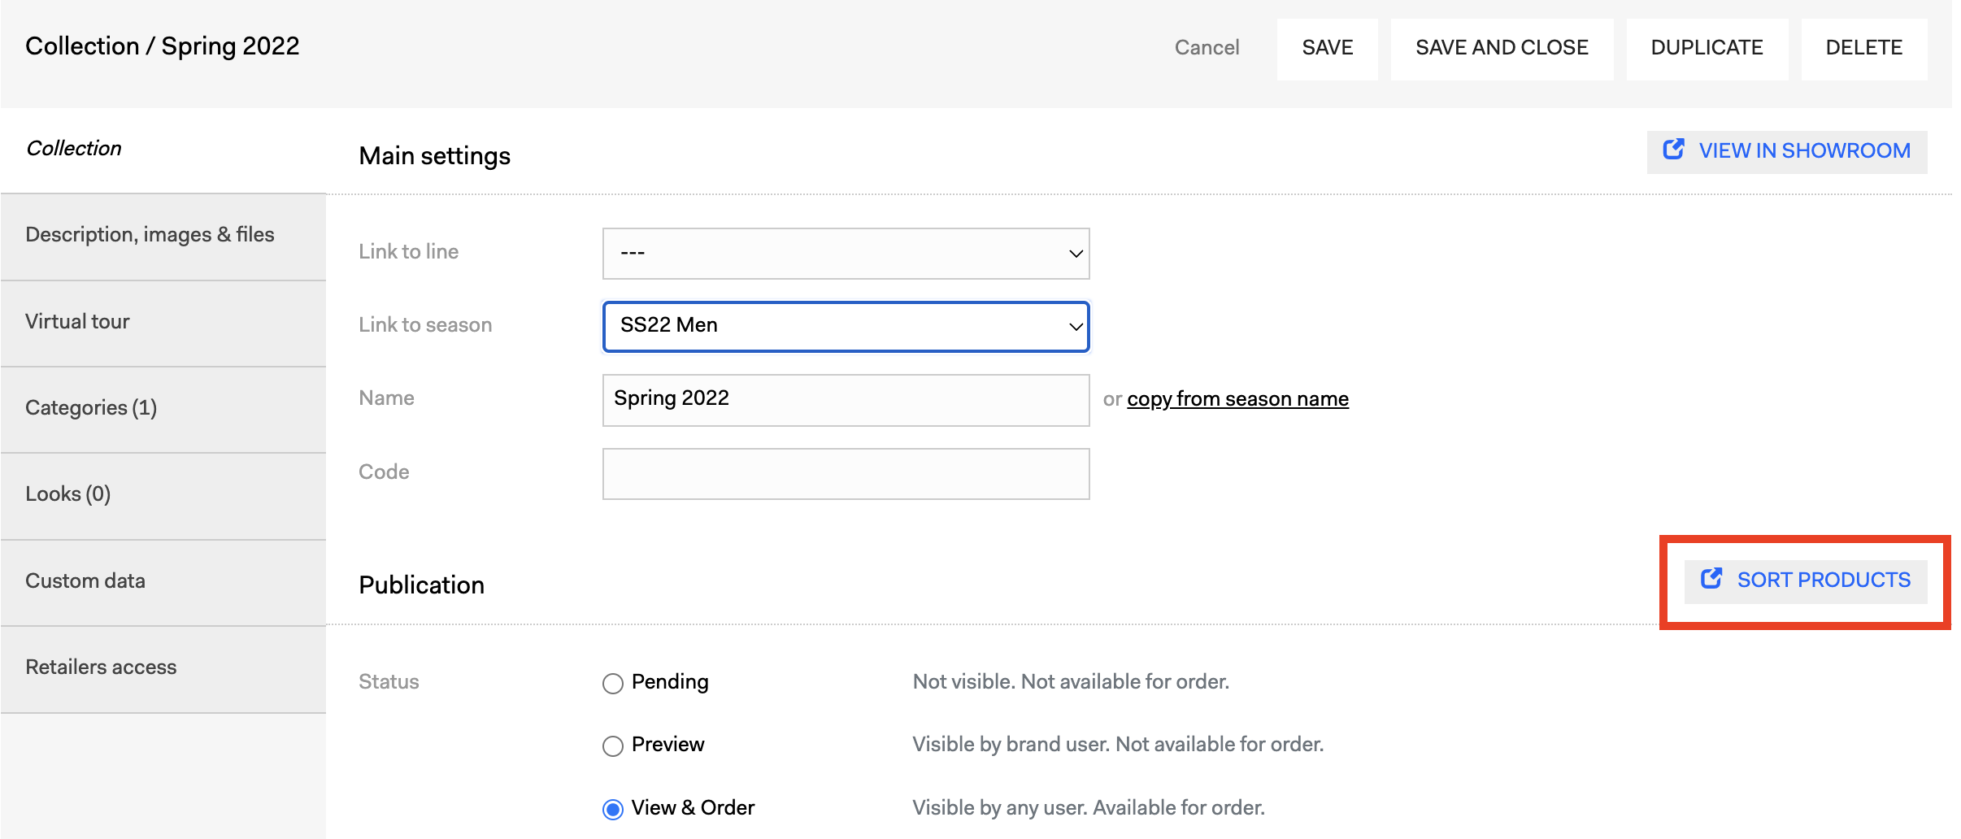Screen dimensions: 1961x839
Task: Click copy from season name link
Action: pos(1237,399)
